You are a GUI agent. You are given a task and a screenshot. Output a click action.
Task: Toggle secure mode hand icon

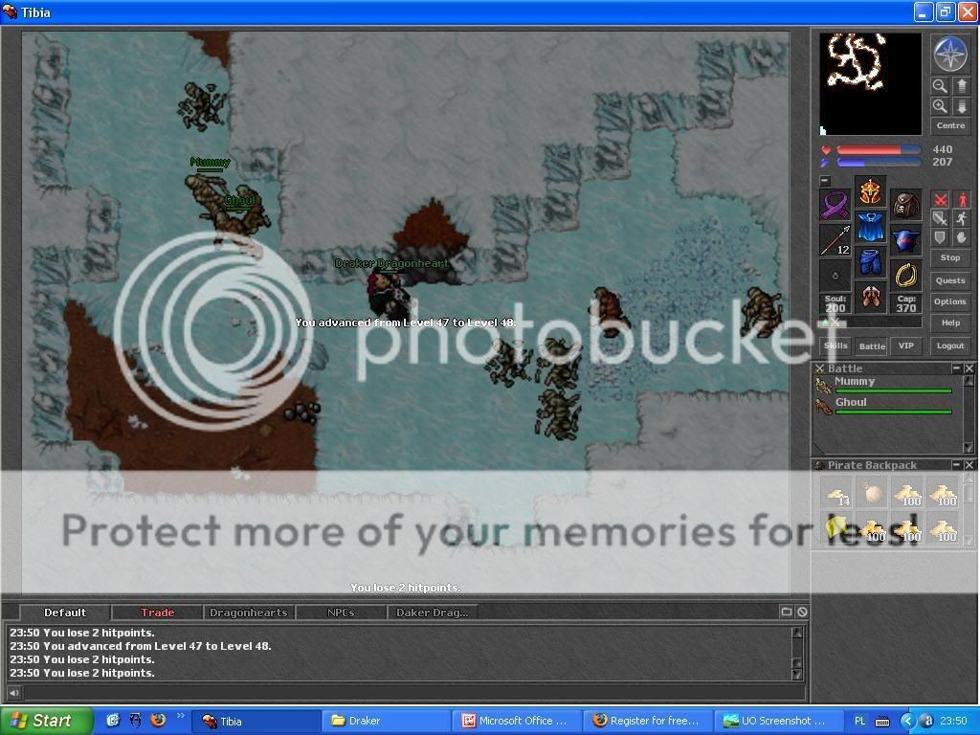pos(962,237)
